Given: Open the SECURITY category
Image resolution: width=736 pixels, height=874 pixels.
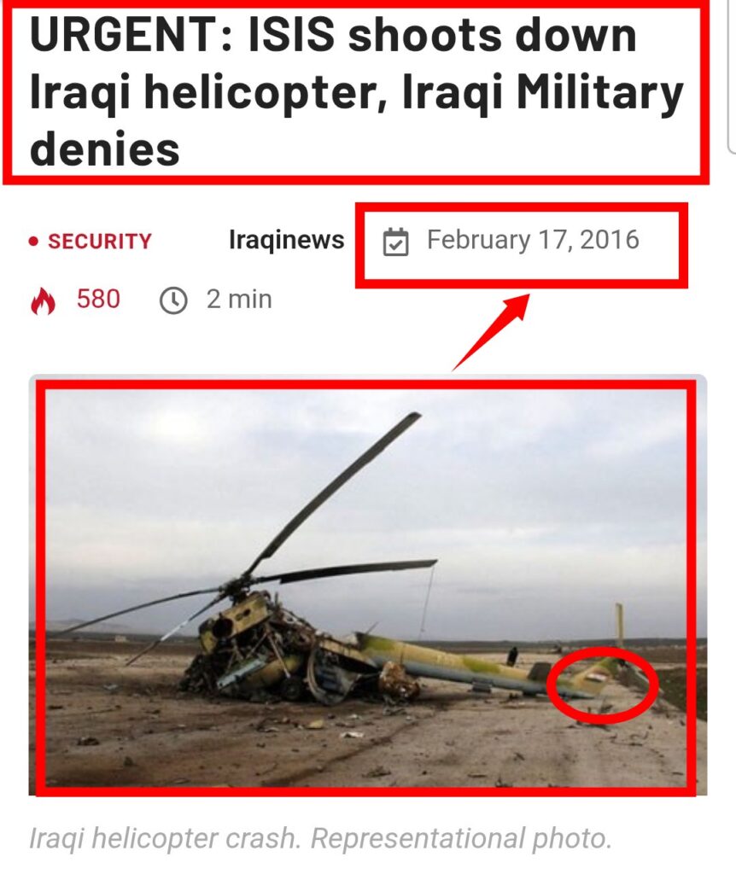Looking at the screenshot, I should (99, 242).
